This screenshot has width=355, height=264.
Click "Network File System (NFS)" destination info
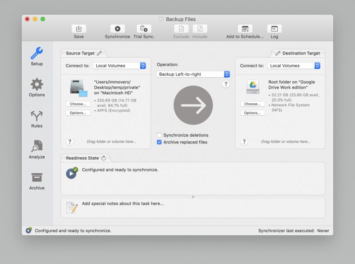pyautogui.click(x=290, y=107)
